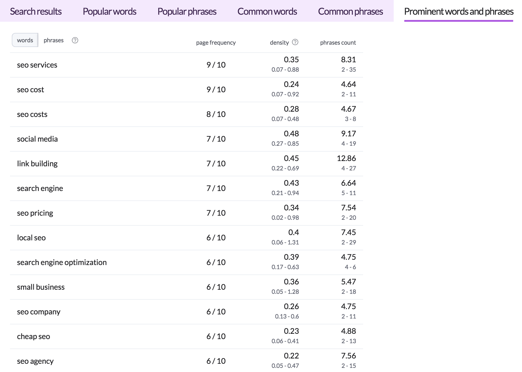Select the 'seo company' phrase

coord(39,312)
